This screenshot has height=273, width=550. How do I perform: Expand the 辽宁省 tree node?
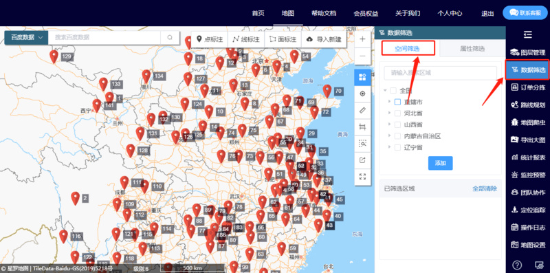389,147
